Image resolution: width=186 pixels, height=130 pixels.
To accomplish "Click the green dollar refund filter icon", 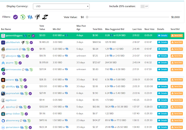I will click(x=23, y=17).
